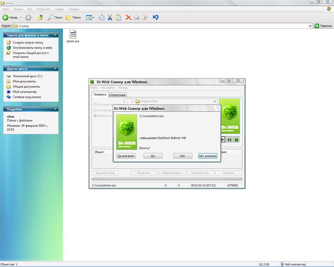Select the Выборочно radio button
Viewport: 334px width, 267px height.
[x=95, y=116]
